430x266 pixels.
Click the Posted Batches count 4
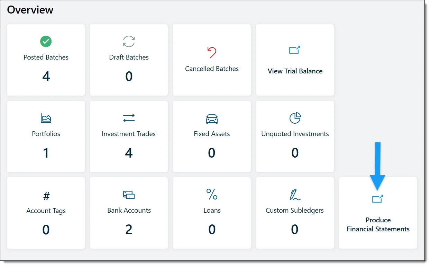point(46,76)
